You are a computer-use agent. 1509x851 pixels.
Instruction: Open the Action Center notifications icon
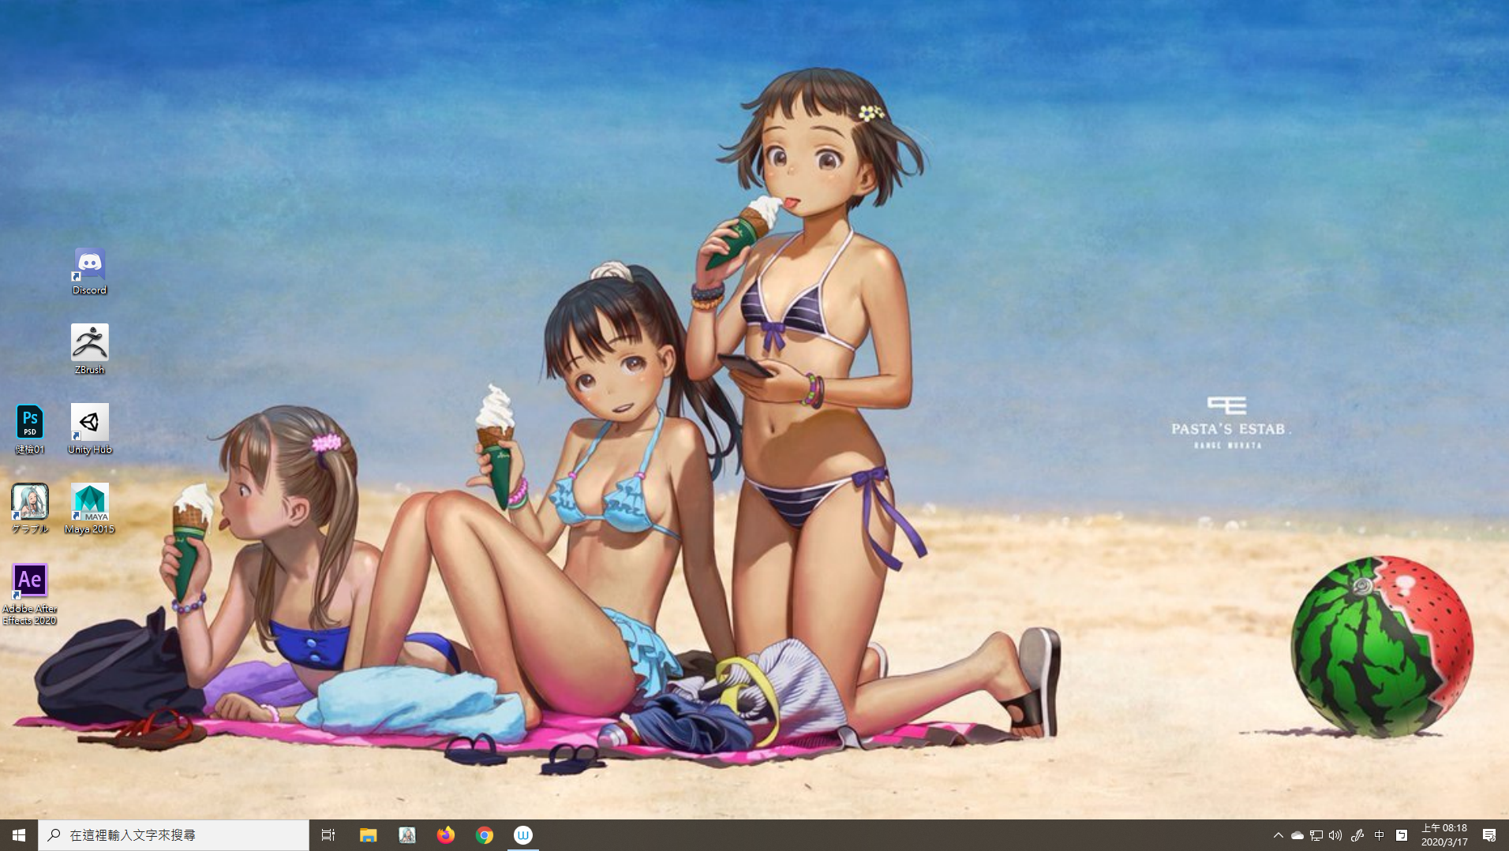(x=1488, y=834)
